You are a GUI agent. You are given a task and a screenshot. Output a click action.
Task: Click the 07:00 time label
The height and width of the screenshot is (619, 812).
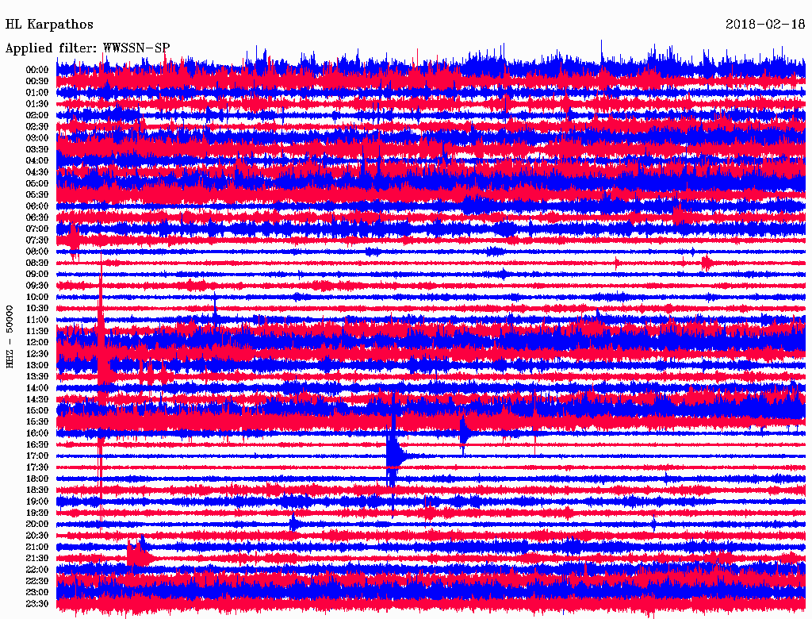click(37, 229)
